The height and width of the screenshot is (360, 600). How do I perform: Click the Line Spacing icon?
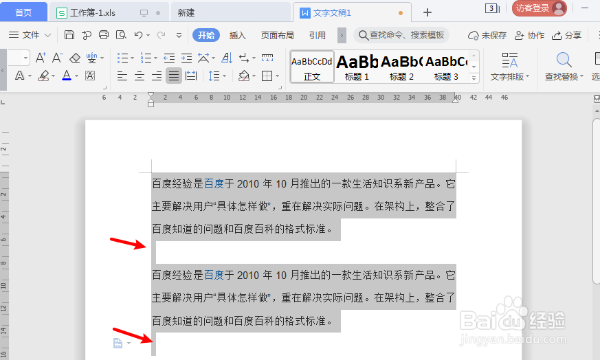point(214,76)
